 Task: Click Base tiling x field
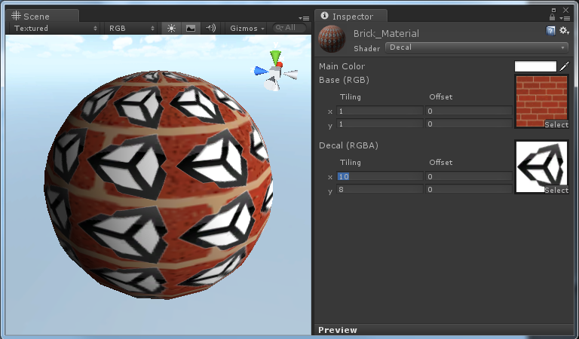click(380, 111)
